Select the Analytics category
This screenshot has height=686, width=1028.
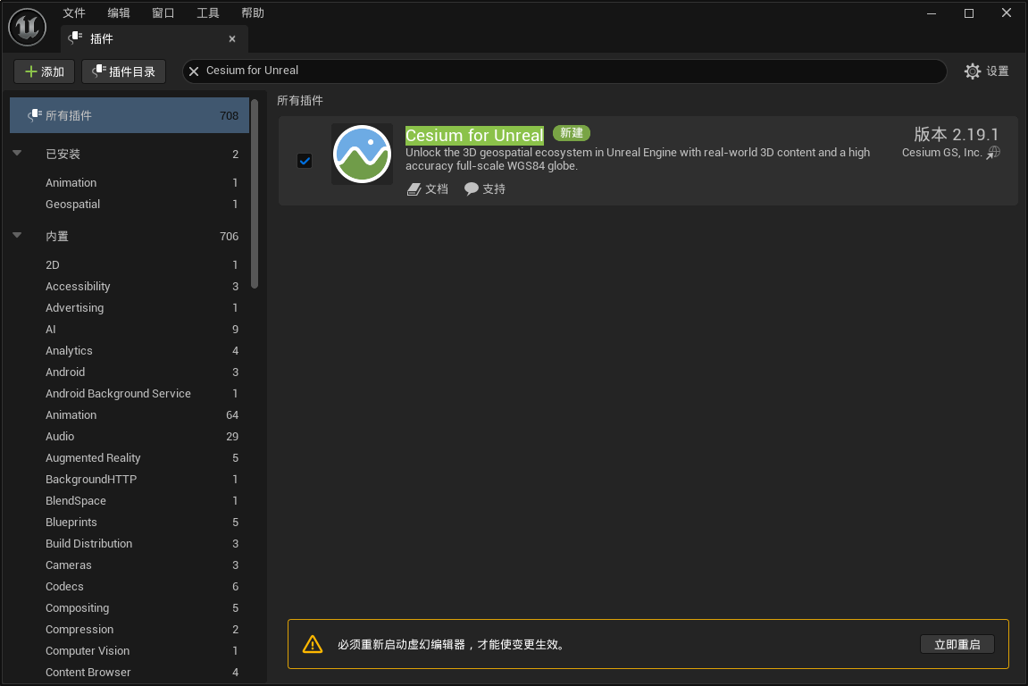130,351
